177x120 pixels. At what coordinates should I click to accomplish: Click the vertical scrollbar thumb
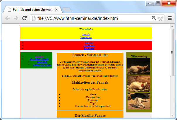click(x=172, y=52)
